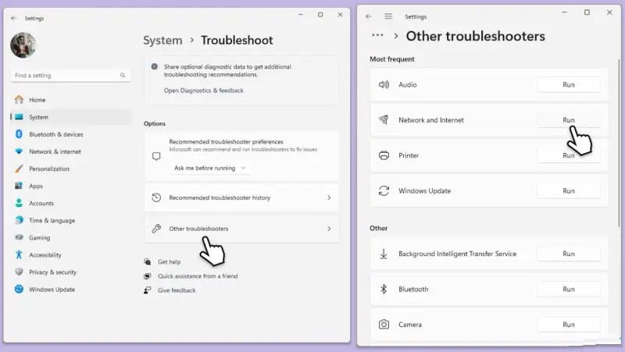Click the recommended preferences chat icon
Screen dimensions: 625x352
pyautogui.click(x=156, y=156)
